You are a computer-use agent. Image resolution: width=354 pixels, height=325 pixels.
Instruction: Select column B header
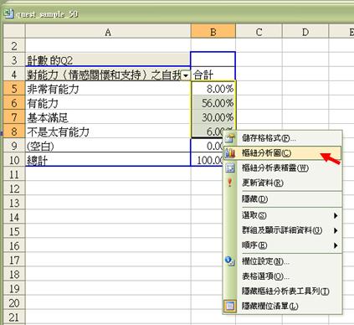[x=213, y=32]
